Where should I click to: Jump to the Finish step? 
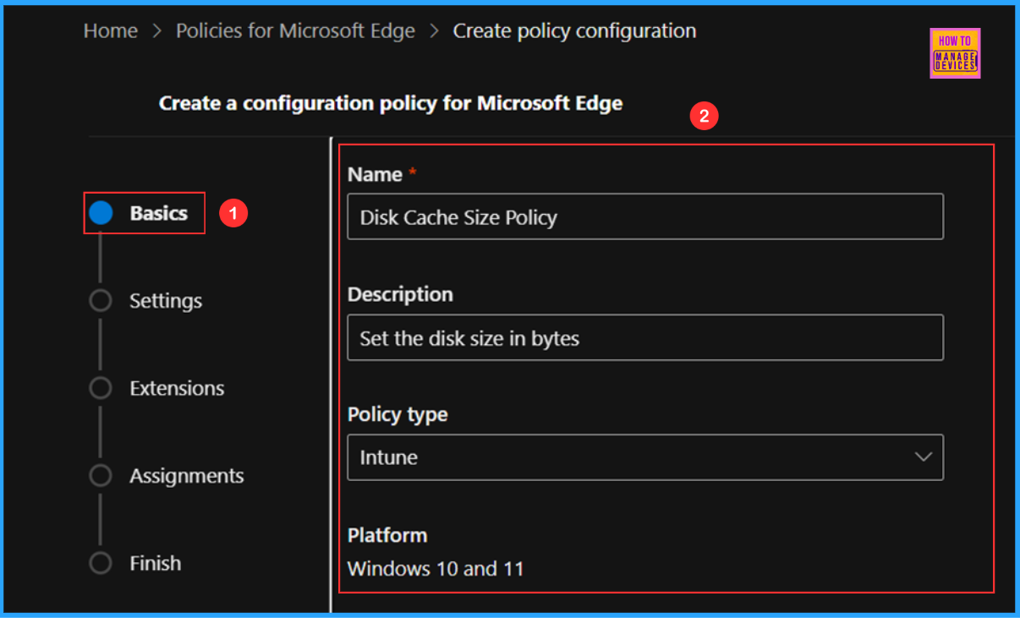pyautogui.click(x=155, y=563)
